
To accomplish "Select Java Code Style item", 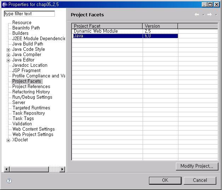I will 29,49.
